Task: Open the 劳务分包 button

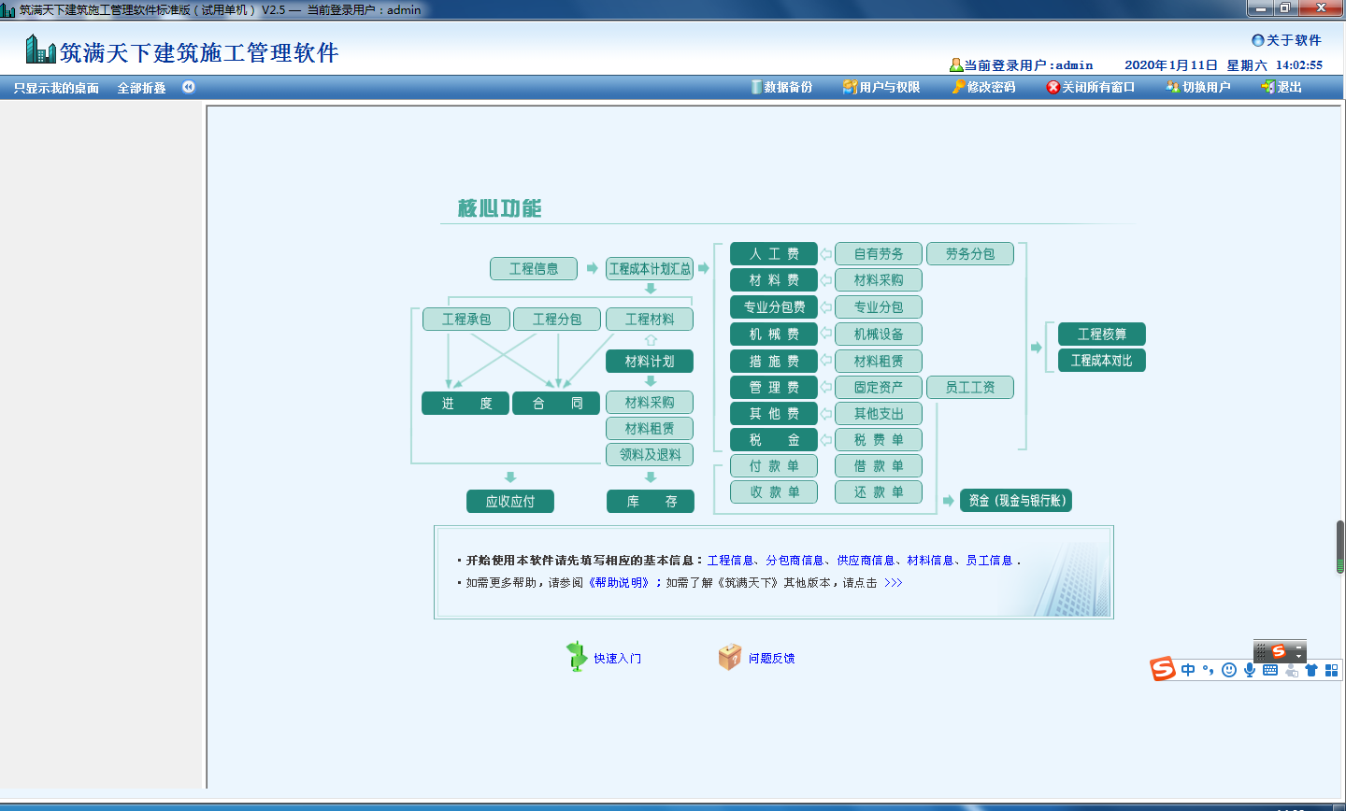Action: (970, 254)
